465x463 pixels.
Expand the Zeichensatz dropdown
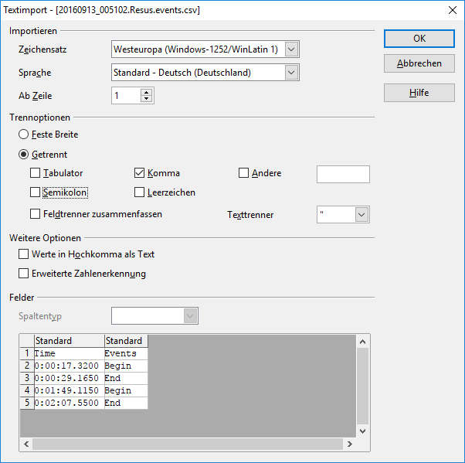[x=291, y=49]
